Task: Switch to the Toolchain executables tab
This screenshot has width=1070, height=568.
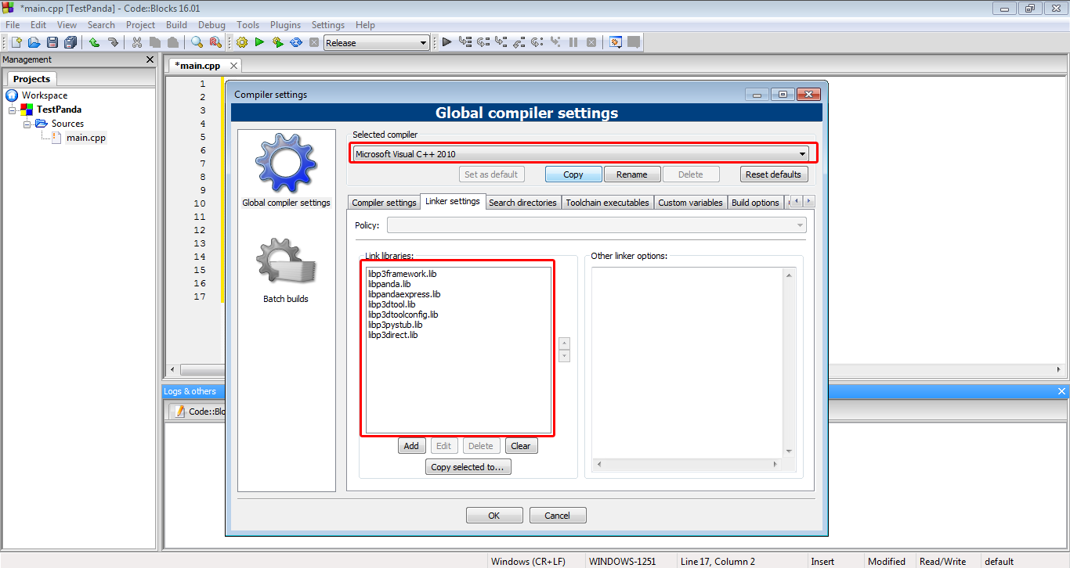Action: click(607, 203)
